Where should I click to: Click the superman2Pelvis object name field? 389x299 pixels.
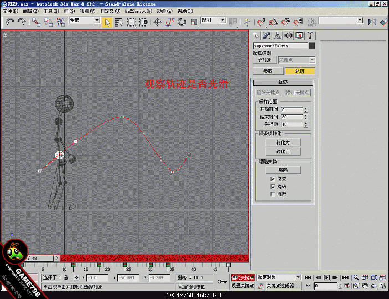[280, 45]
